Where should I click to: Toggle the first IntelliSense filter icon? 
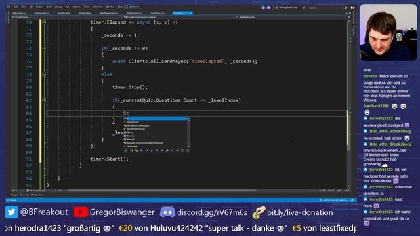pyautogui.click(x=125, y=151)
